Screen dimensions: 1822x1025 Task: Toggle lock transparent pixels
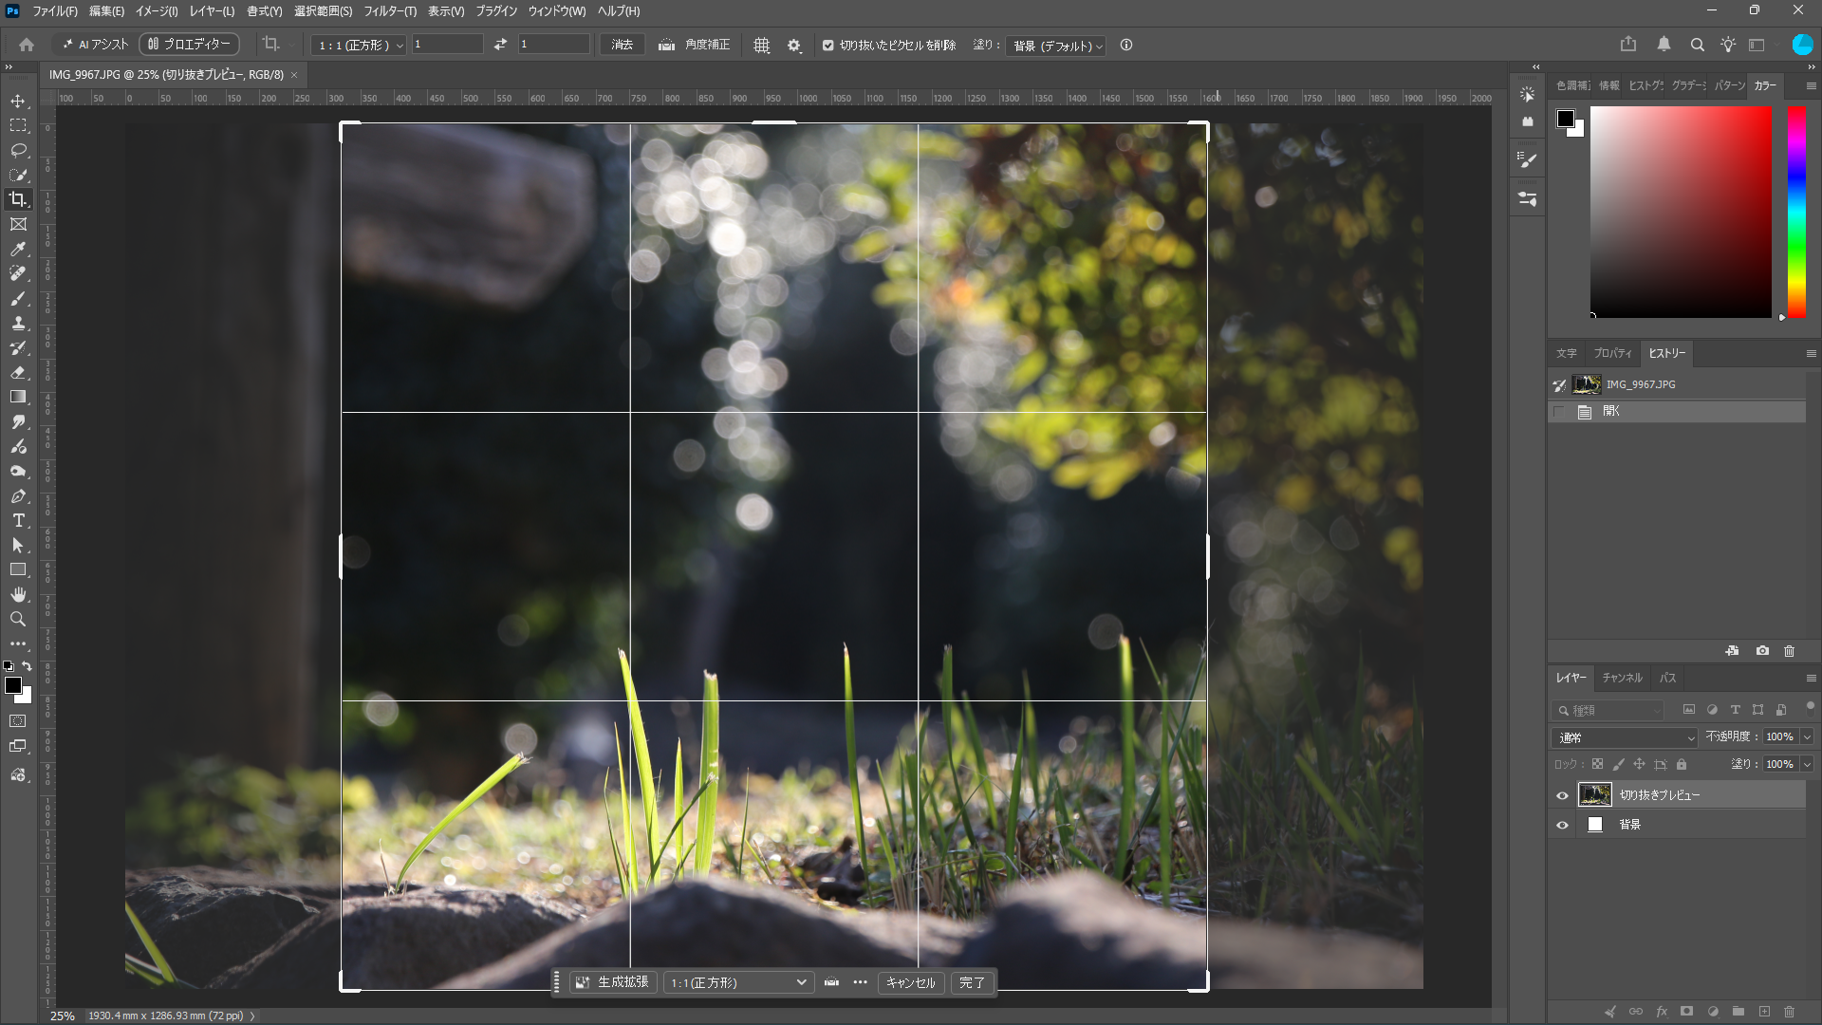(1597, 764)
